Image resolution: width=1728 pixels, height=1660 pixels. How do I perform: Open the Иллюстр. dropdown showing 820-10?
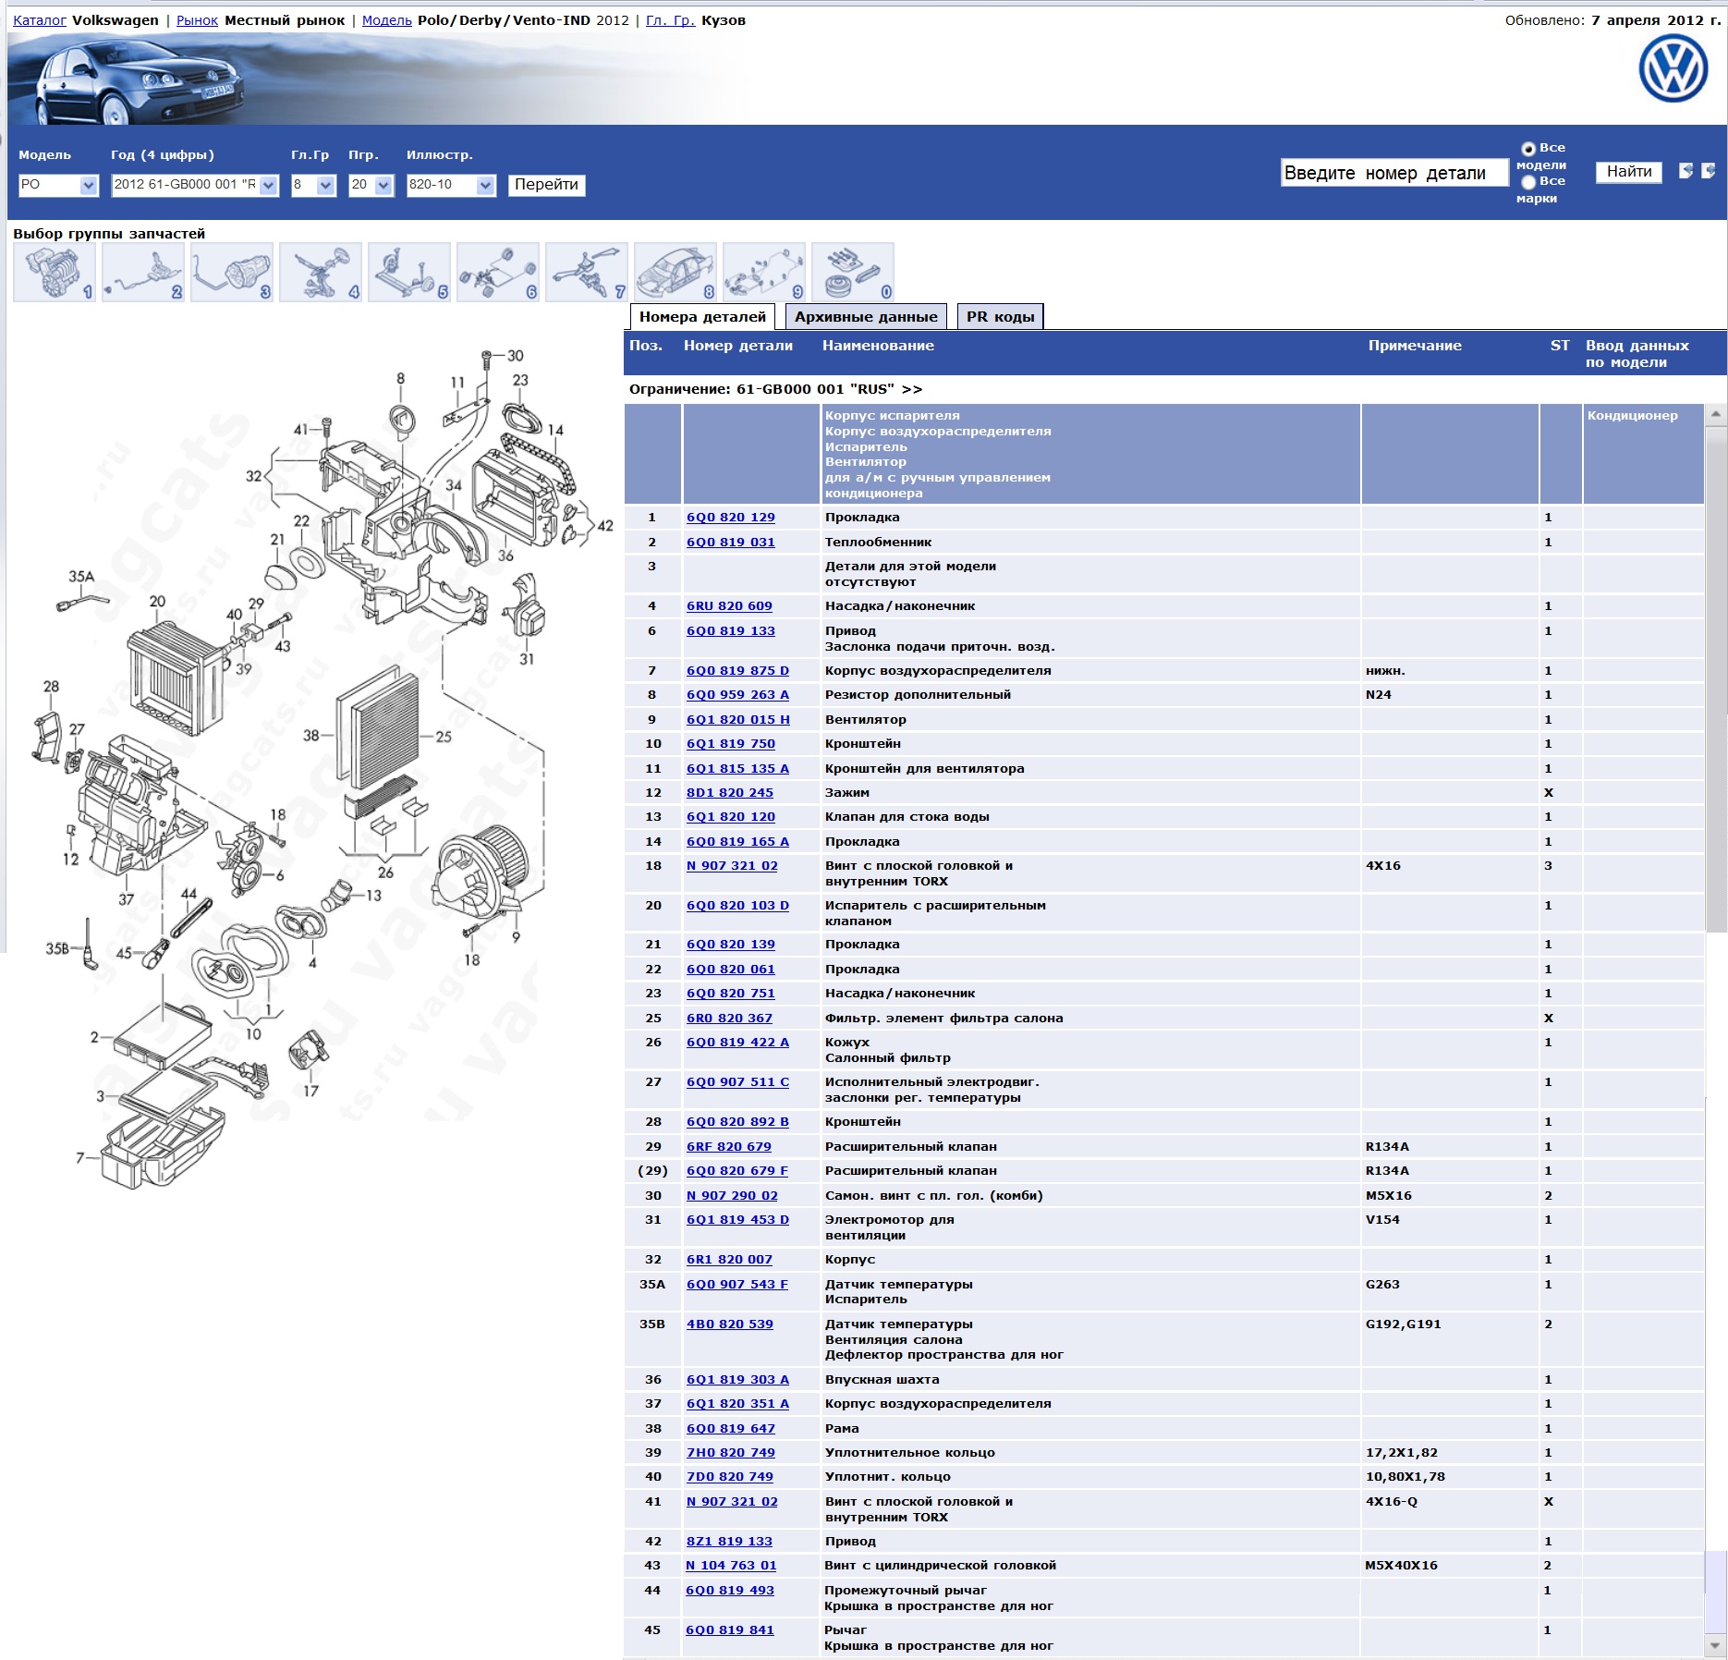click(451, 185)
